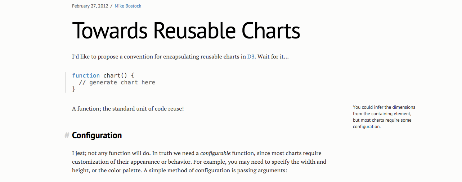Select the date February 27, 2012
The image size is (462, 182).
click(x=90, y=6)
